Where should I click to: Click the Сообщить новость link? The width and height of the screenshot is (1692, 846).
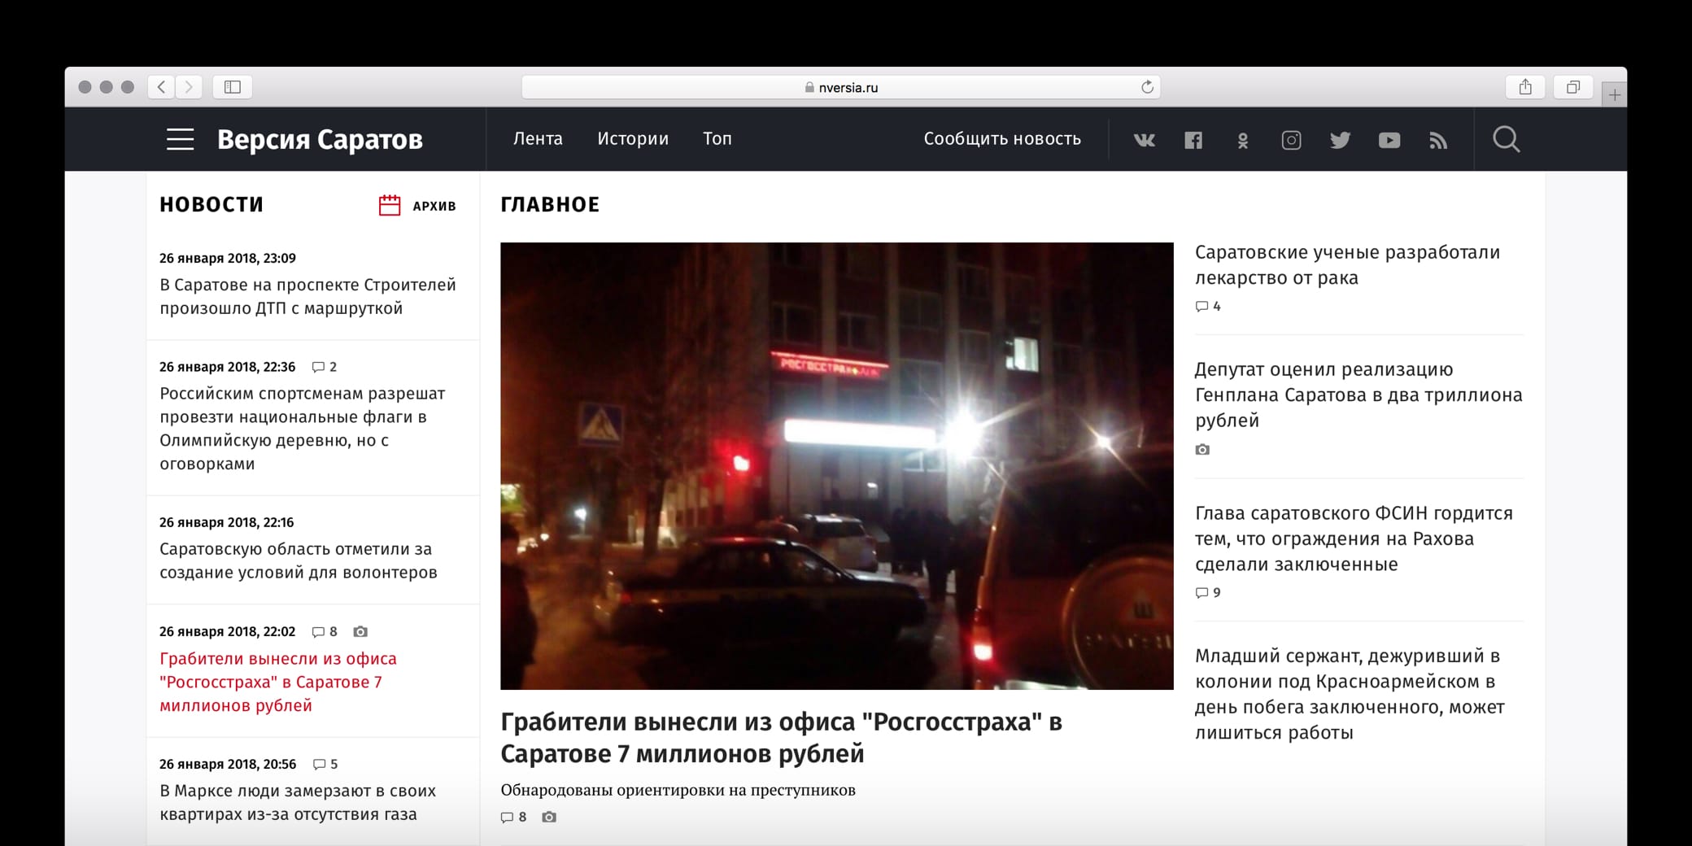[x=1001, y=139]
